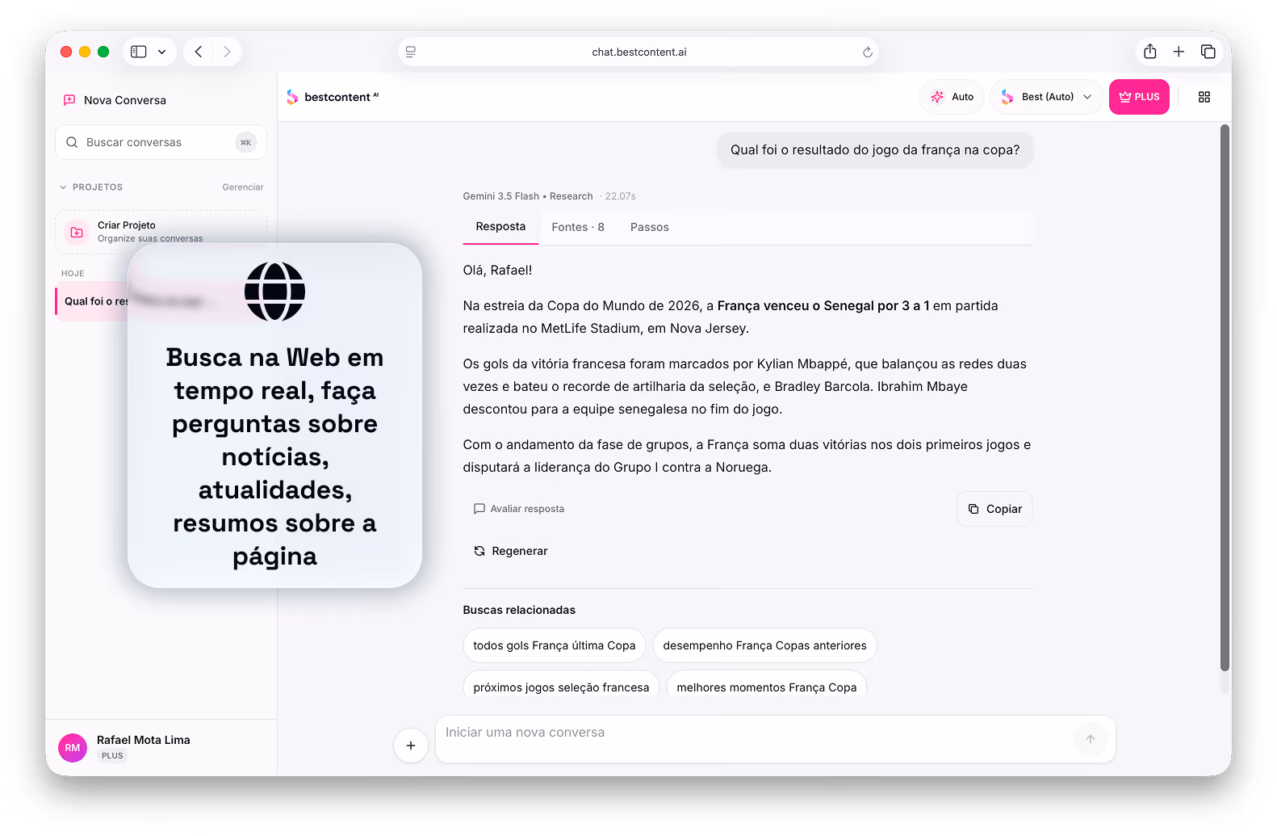Open a new browser tab with plus icon
The height and width of the screenshot is (836, 1277).
coord(1179,52)
